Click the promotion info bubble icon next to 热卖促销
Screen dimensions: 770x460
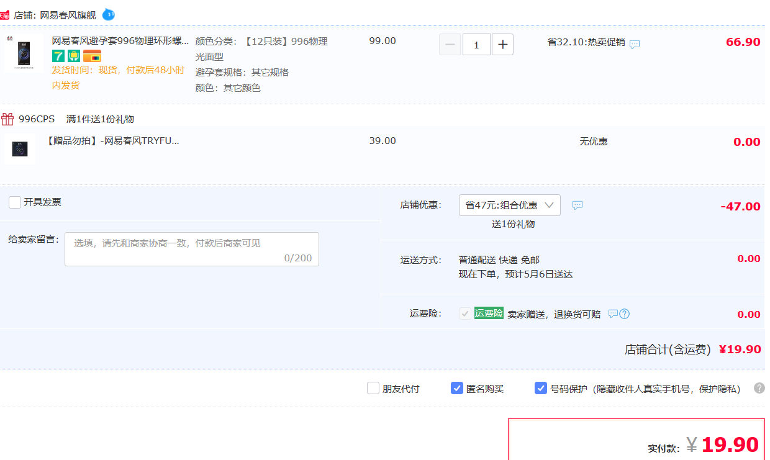[x=635, y=44]
